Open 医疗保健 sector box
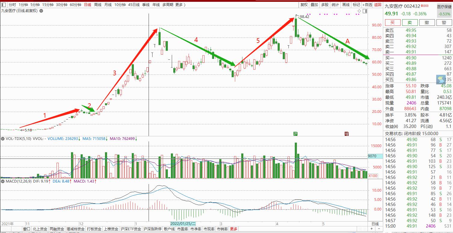The width and height of the screenshot is (453, 233). pyautogui.click(x=444, y=11)
